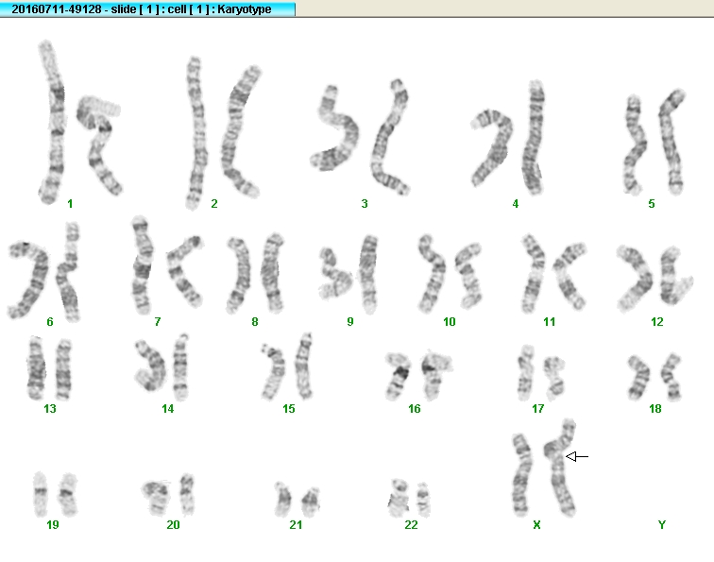Select the right chromosome 21 homolog
The width and height of the screenshot is (714, 562).
(x=312, y=502)
